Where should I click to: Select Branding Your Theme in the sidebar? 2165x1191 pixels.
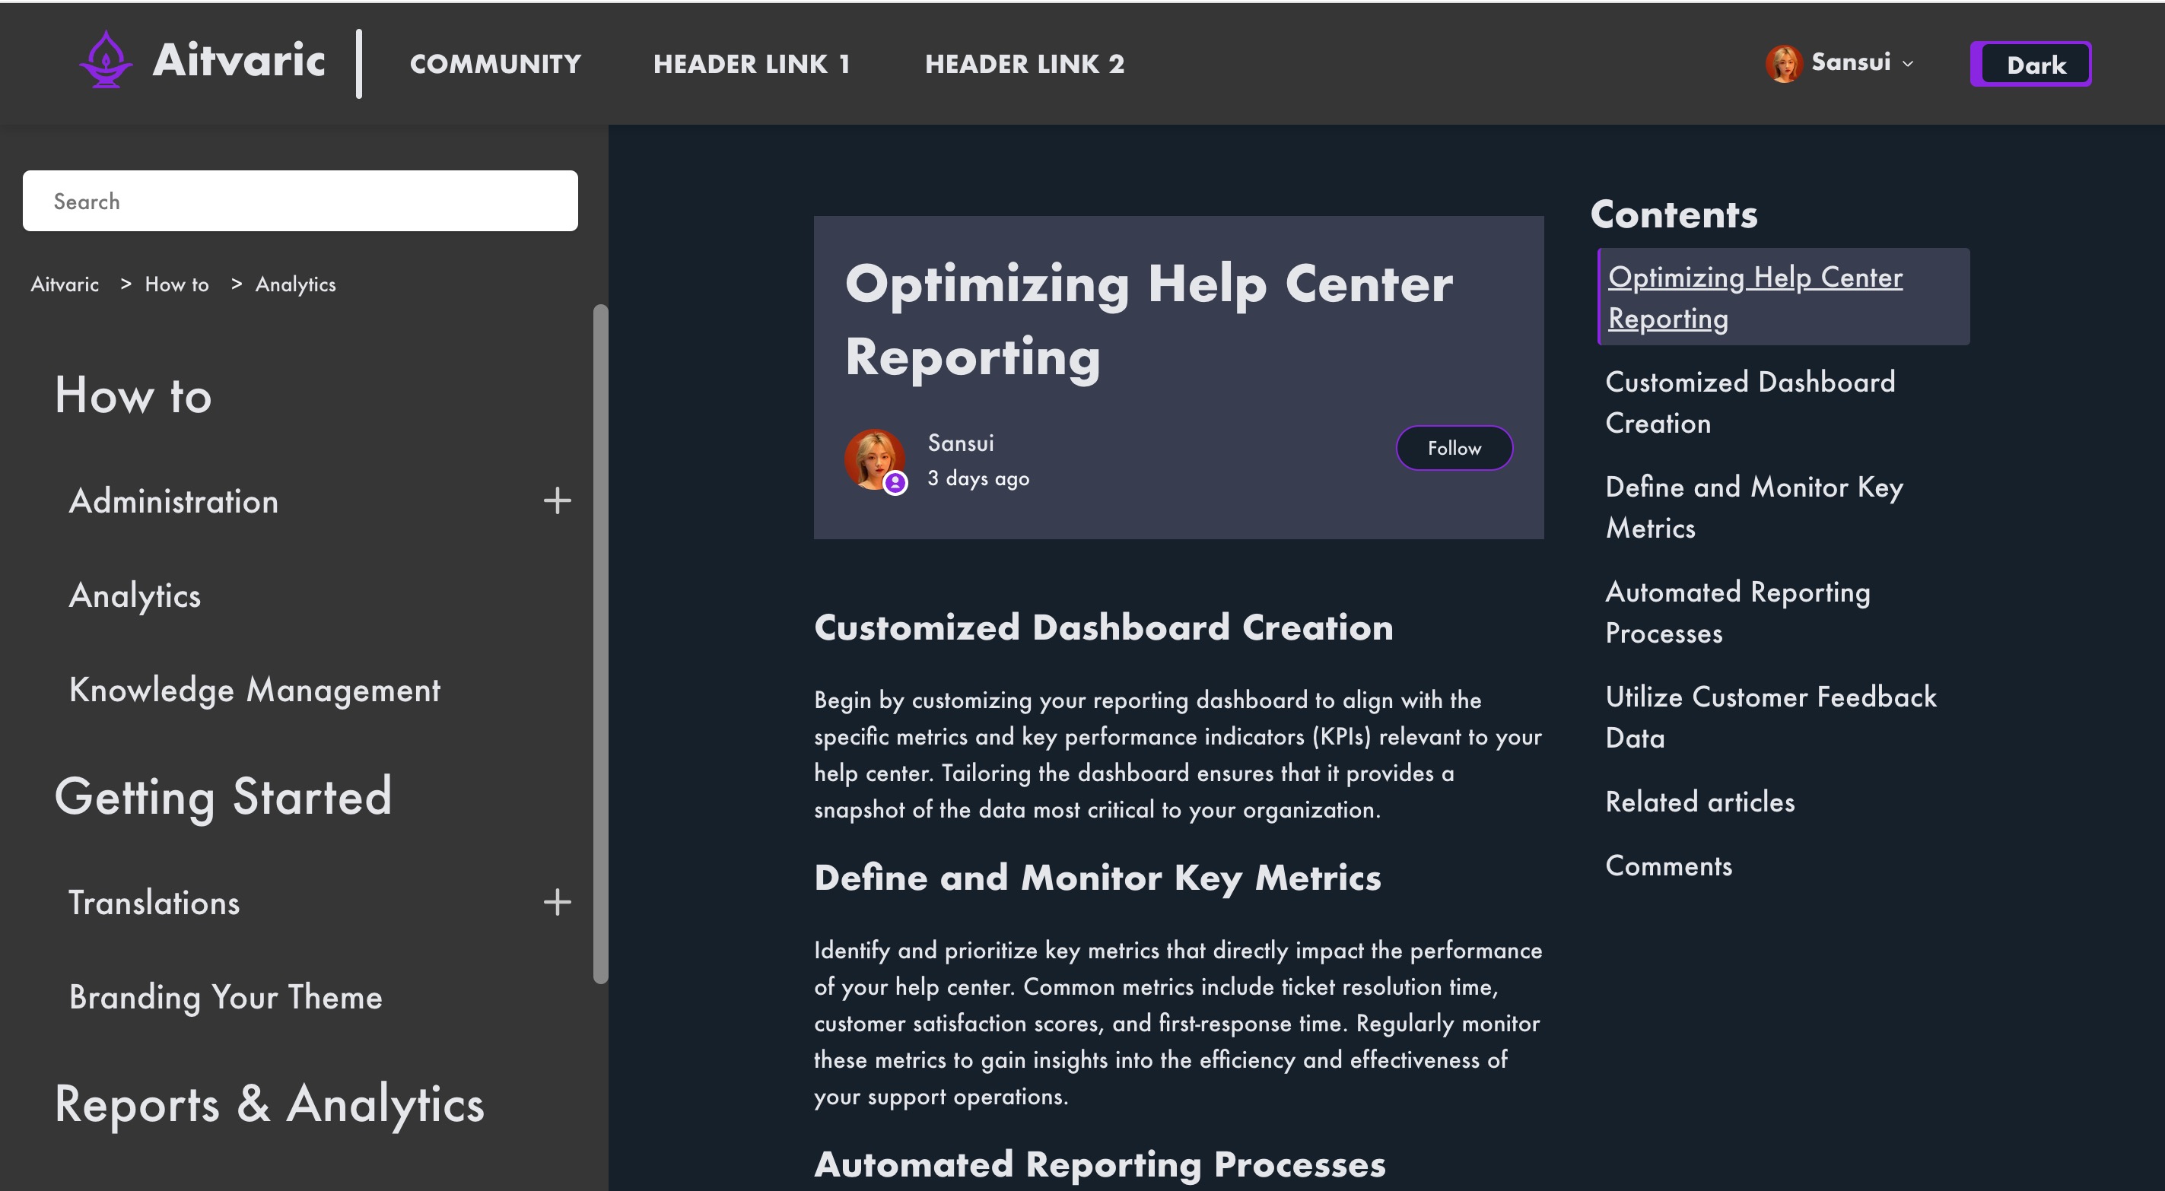pyautogui.click(x=225, y=998)
